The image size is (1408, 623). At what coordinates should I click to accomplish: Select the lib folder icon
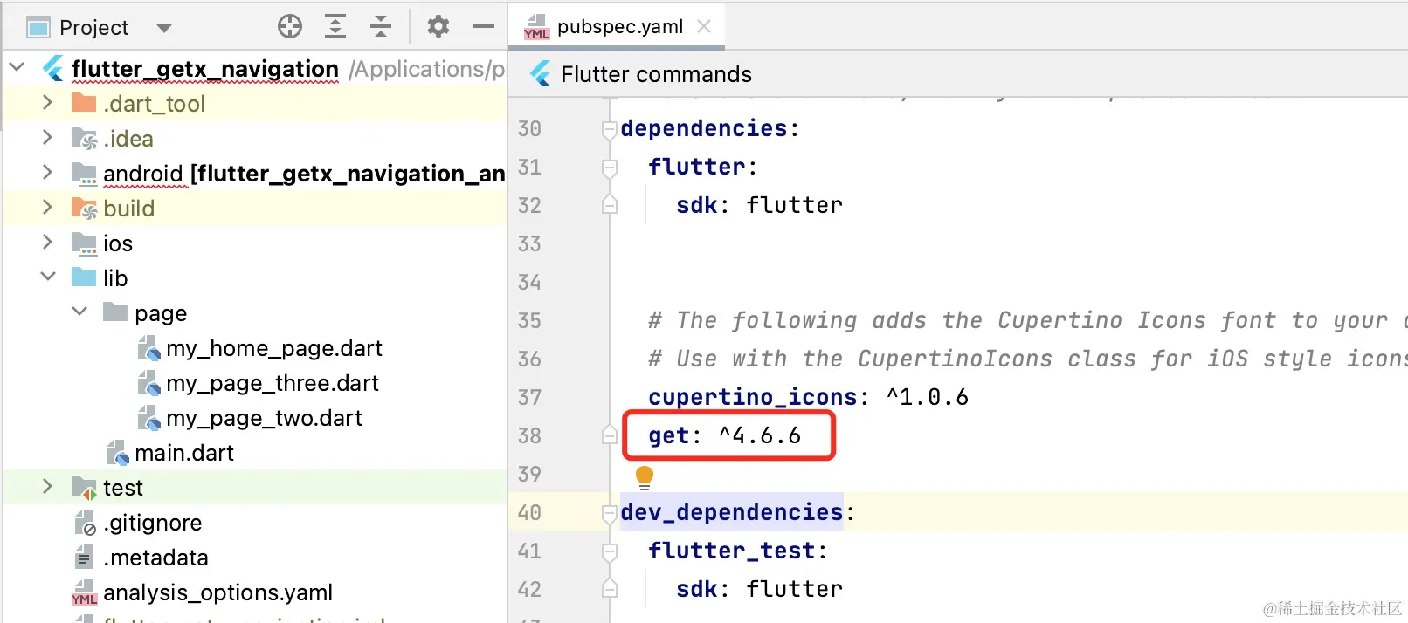tap(84, 277)
